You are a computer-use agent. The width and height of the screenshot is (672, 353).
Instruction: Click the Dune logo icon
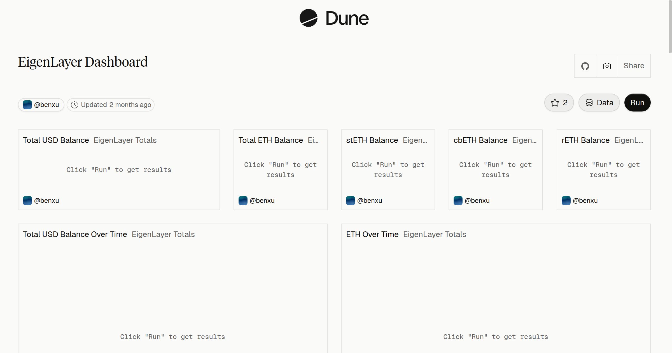pyautogui.click(x=308, y=18)
